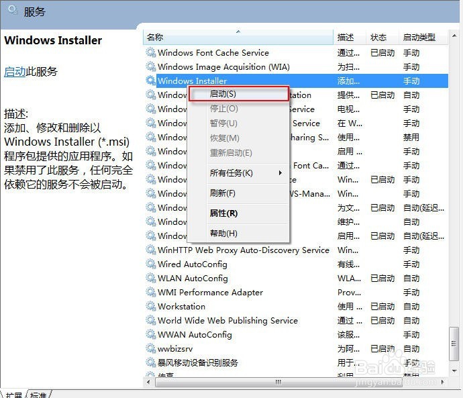Choose 暂停(U) in the context menu
Screen dimensions: 463x398
(x=239, y=123)
